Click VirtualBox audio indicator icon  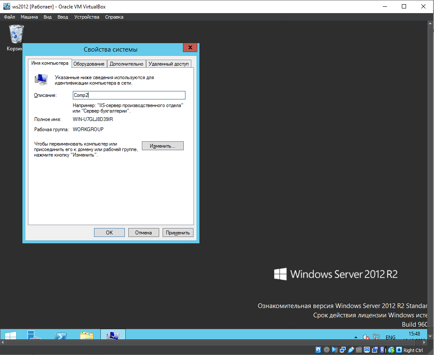[x=334, y=350]
